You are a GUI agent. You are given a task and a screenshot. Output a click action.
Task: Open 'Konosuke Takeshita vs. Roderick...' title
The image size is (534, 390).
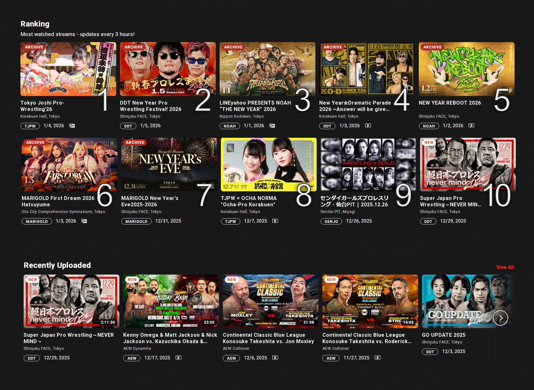tap(367, 338)
